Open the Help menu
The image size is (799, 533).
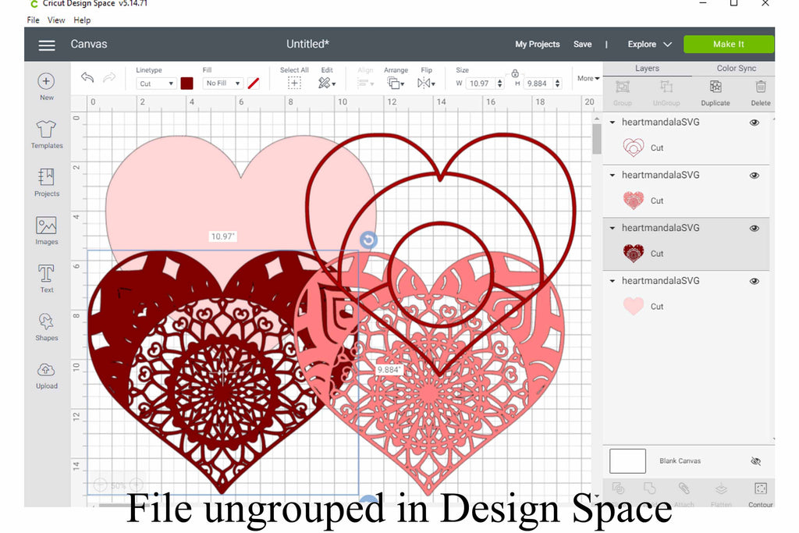coord(82,20)
